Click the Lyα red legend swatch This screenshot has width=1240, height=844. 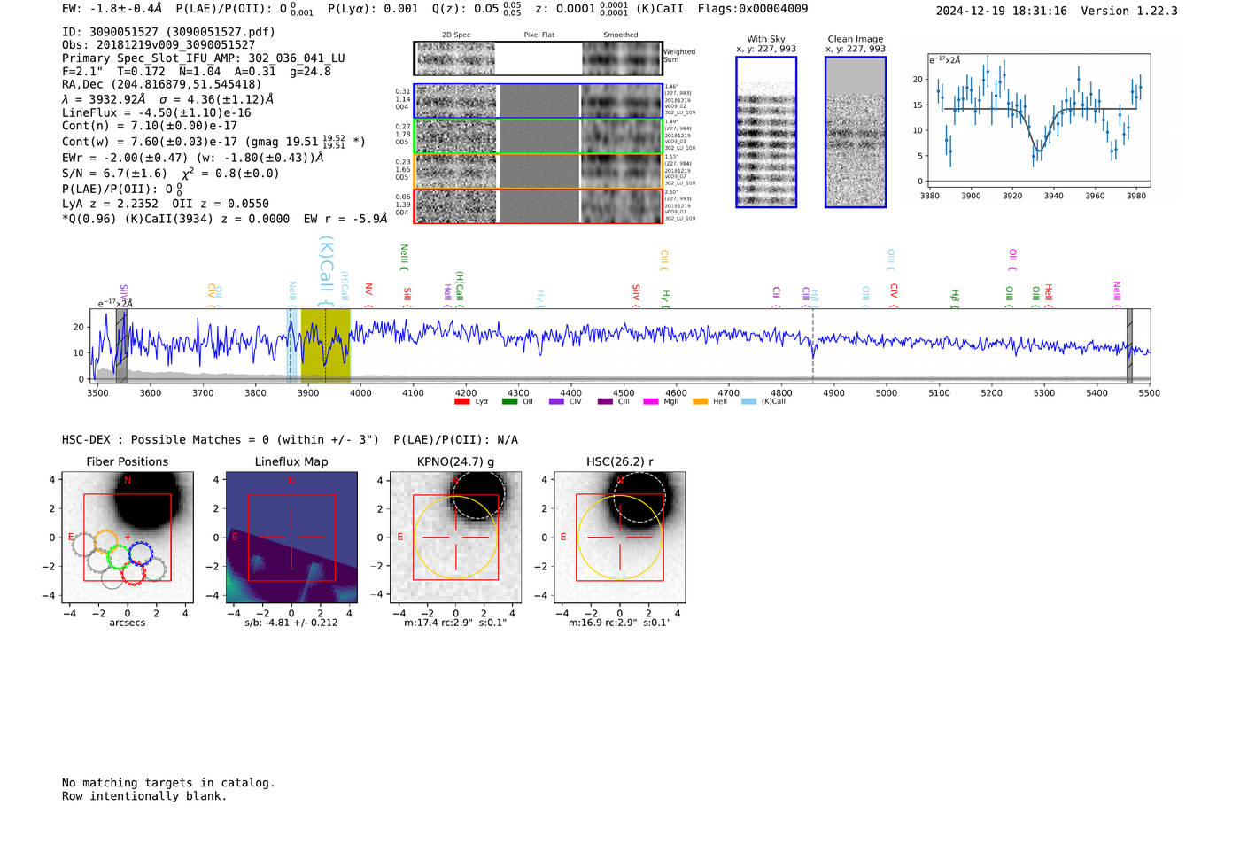point(461,401)
